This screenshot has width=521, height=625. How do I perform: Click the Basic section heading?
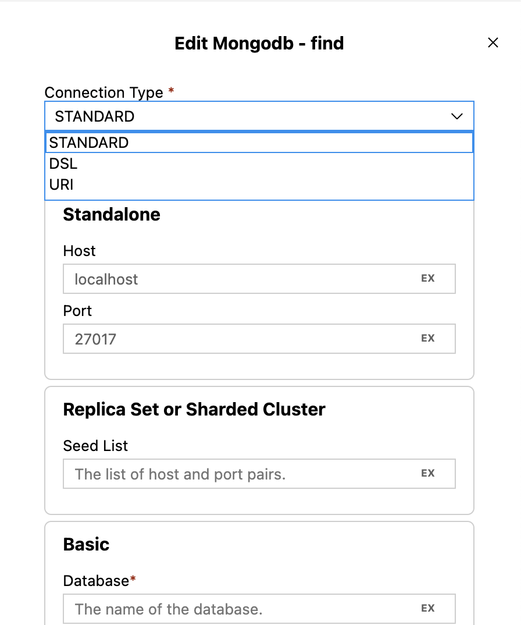(x=85, y=544)
